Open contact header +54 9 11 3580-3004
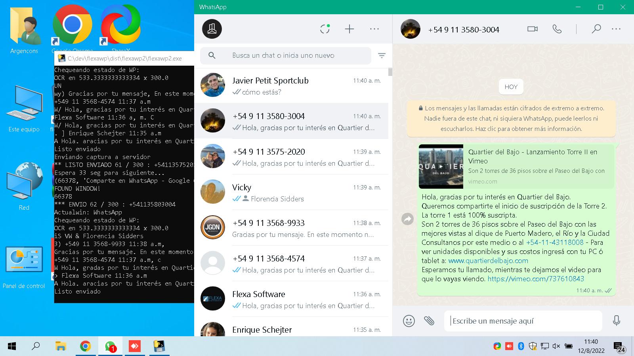634x356 pixels. click(464, 30)
